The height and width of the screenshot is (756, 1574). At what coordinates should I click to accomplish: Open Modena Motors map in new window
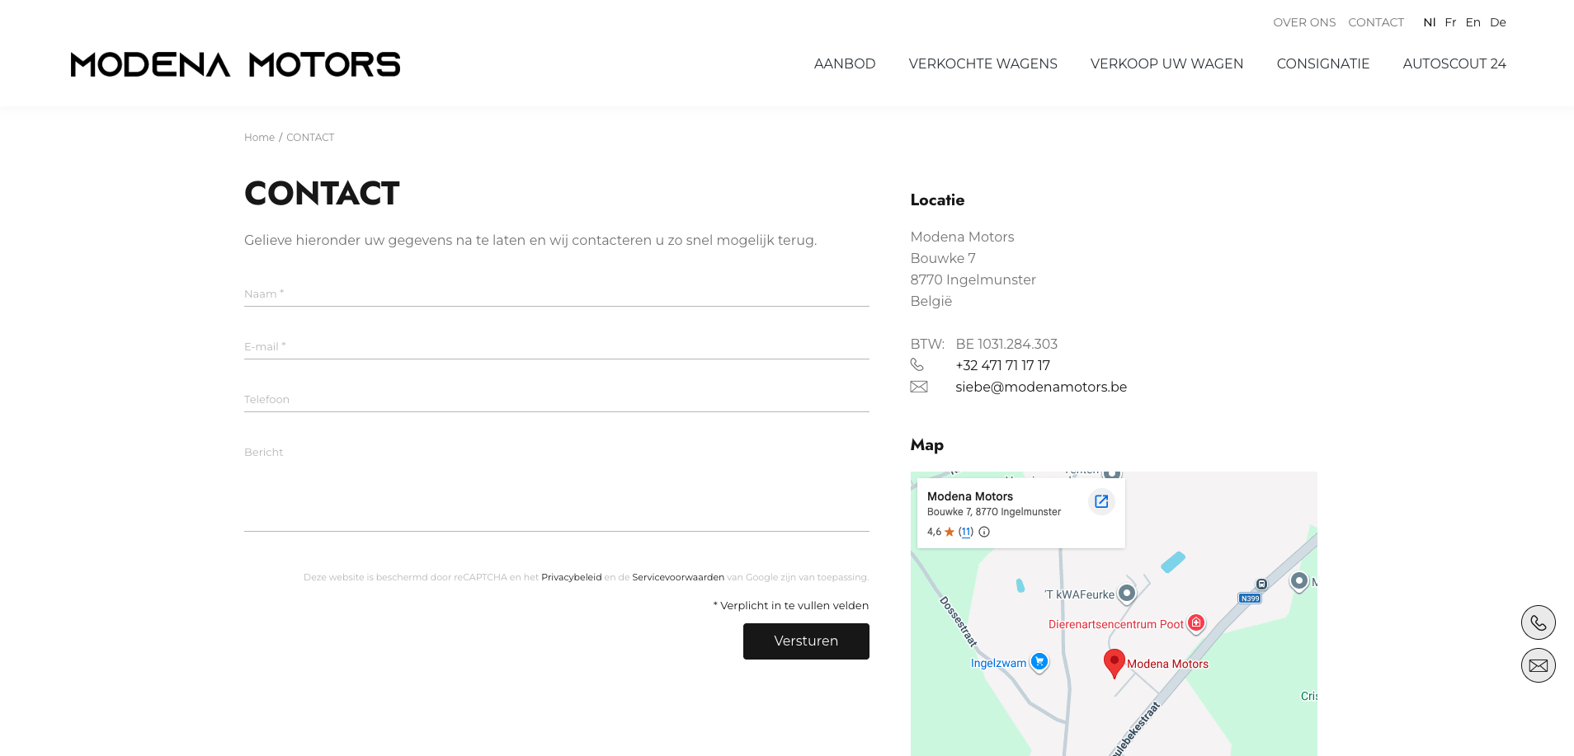pyautogui.click(x=1101, y=501)
